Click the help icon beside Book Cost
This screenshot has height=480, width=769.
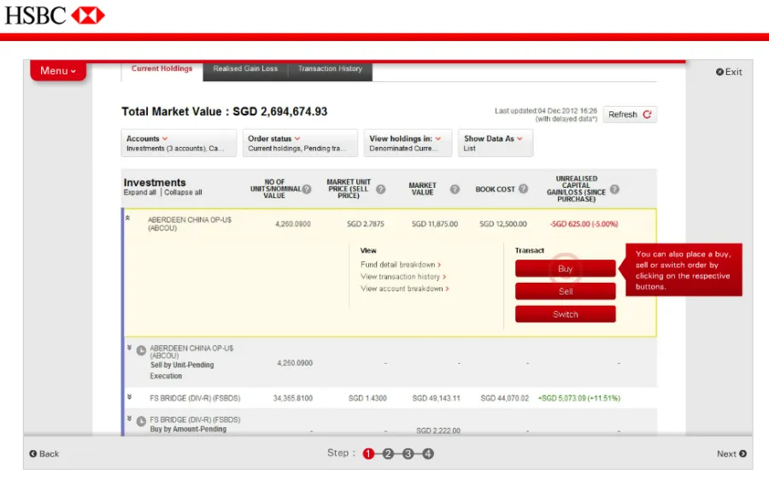tap(523, 190)
